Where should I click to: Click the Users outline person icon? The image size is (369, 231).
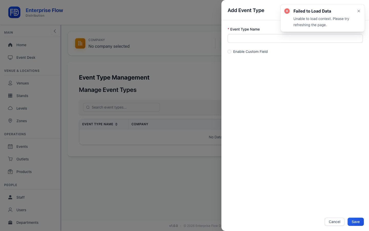click(x=10, y=210)
